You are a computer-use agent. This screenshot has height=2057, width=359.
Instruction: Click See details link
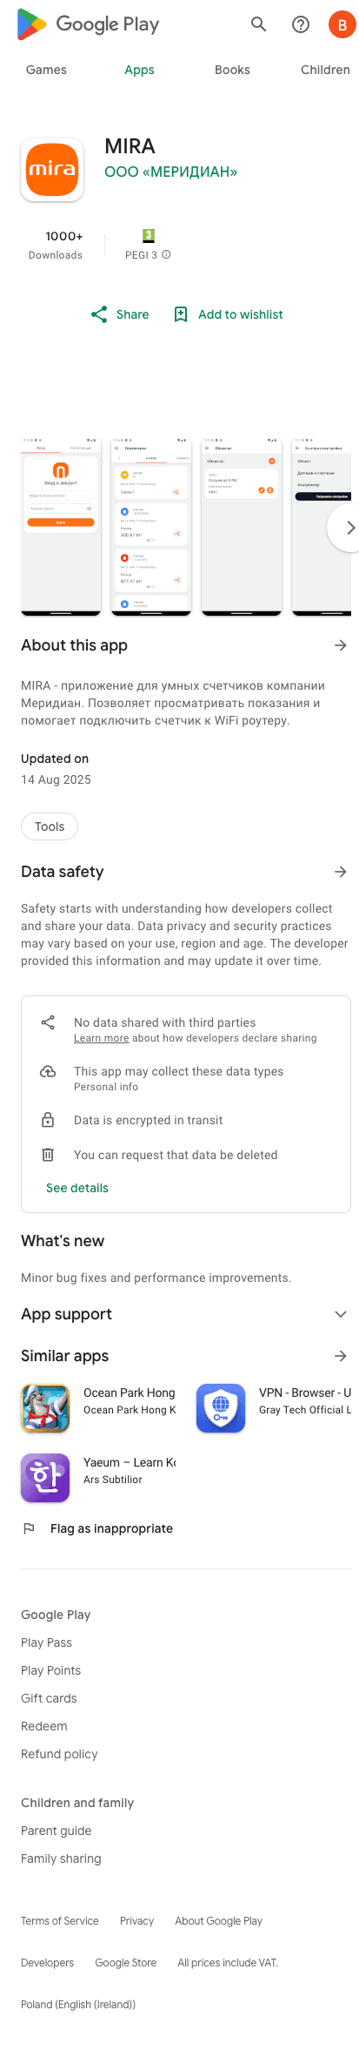(x=77, y=1188)
